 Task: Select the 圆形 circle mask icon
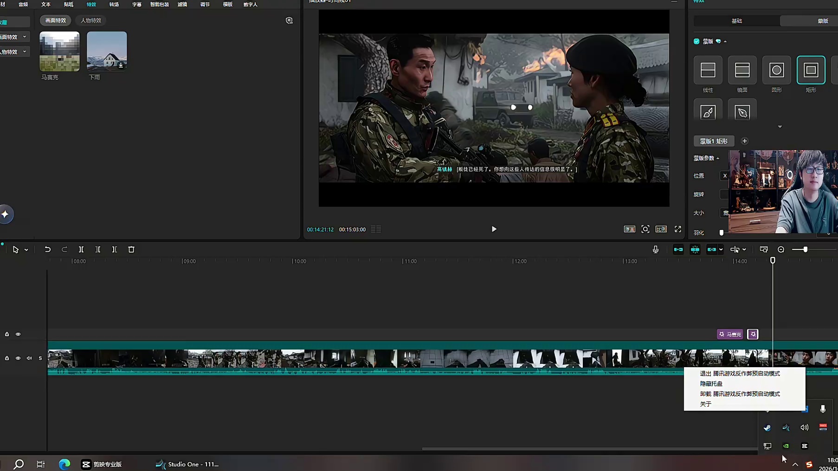(x=776, y=70)
